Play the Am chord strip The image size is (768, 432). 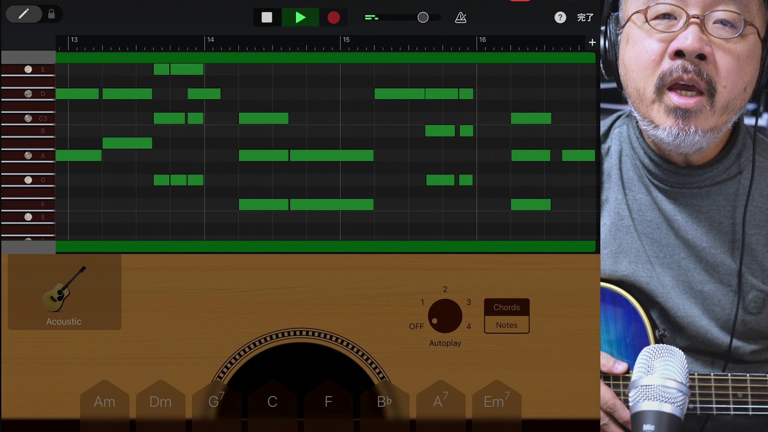104,402
